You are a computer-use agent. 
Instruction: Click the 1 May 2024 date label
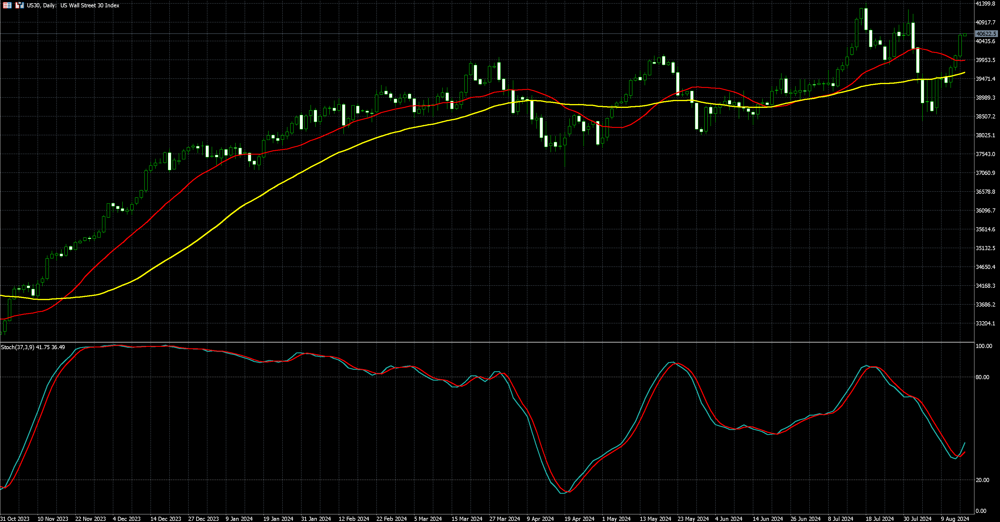coord(616,518)
